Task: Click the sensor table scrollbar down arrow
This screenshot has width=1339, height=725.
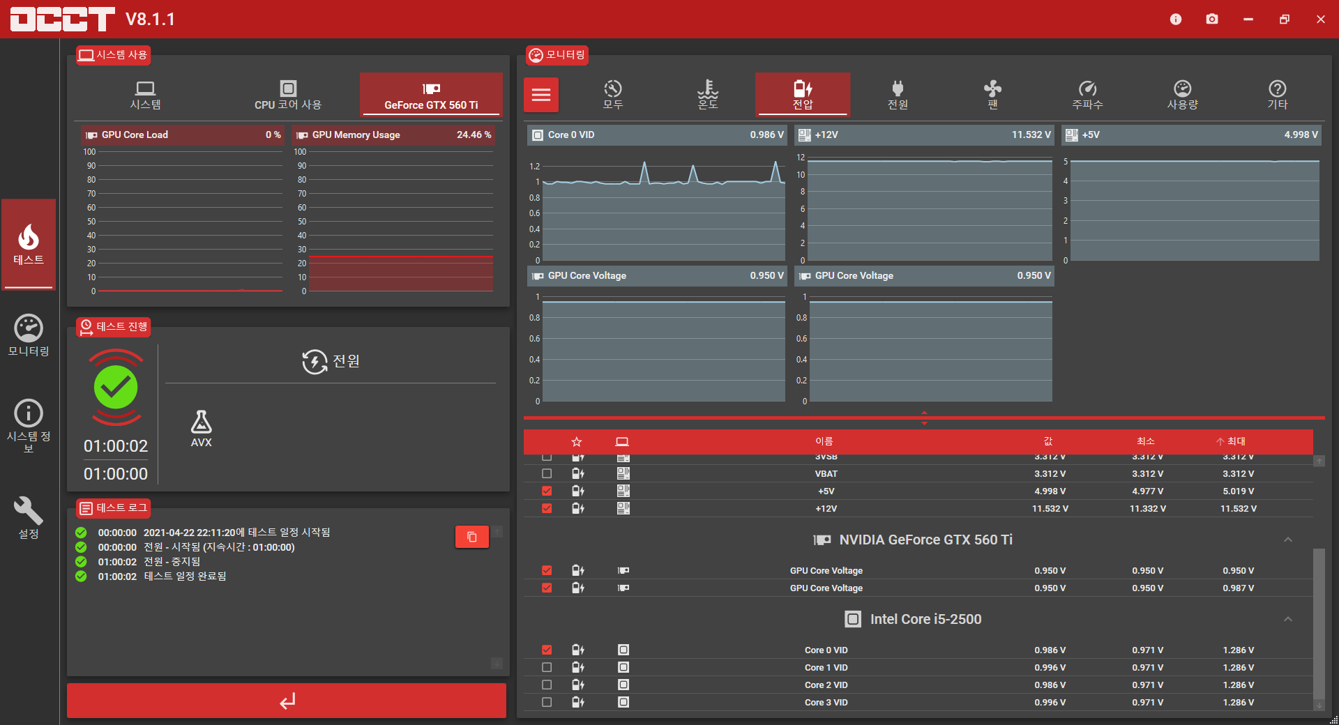Action: coord(1319,705)
